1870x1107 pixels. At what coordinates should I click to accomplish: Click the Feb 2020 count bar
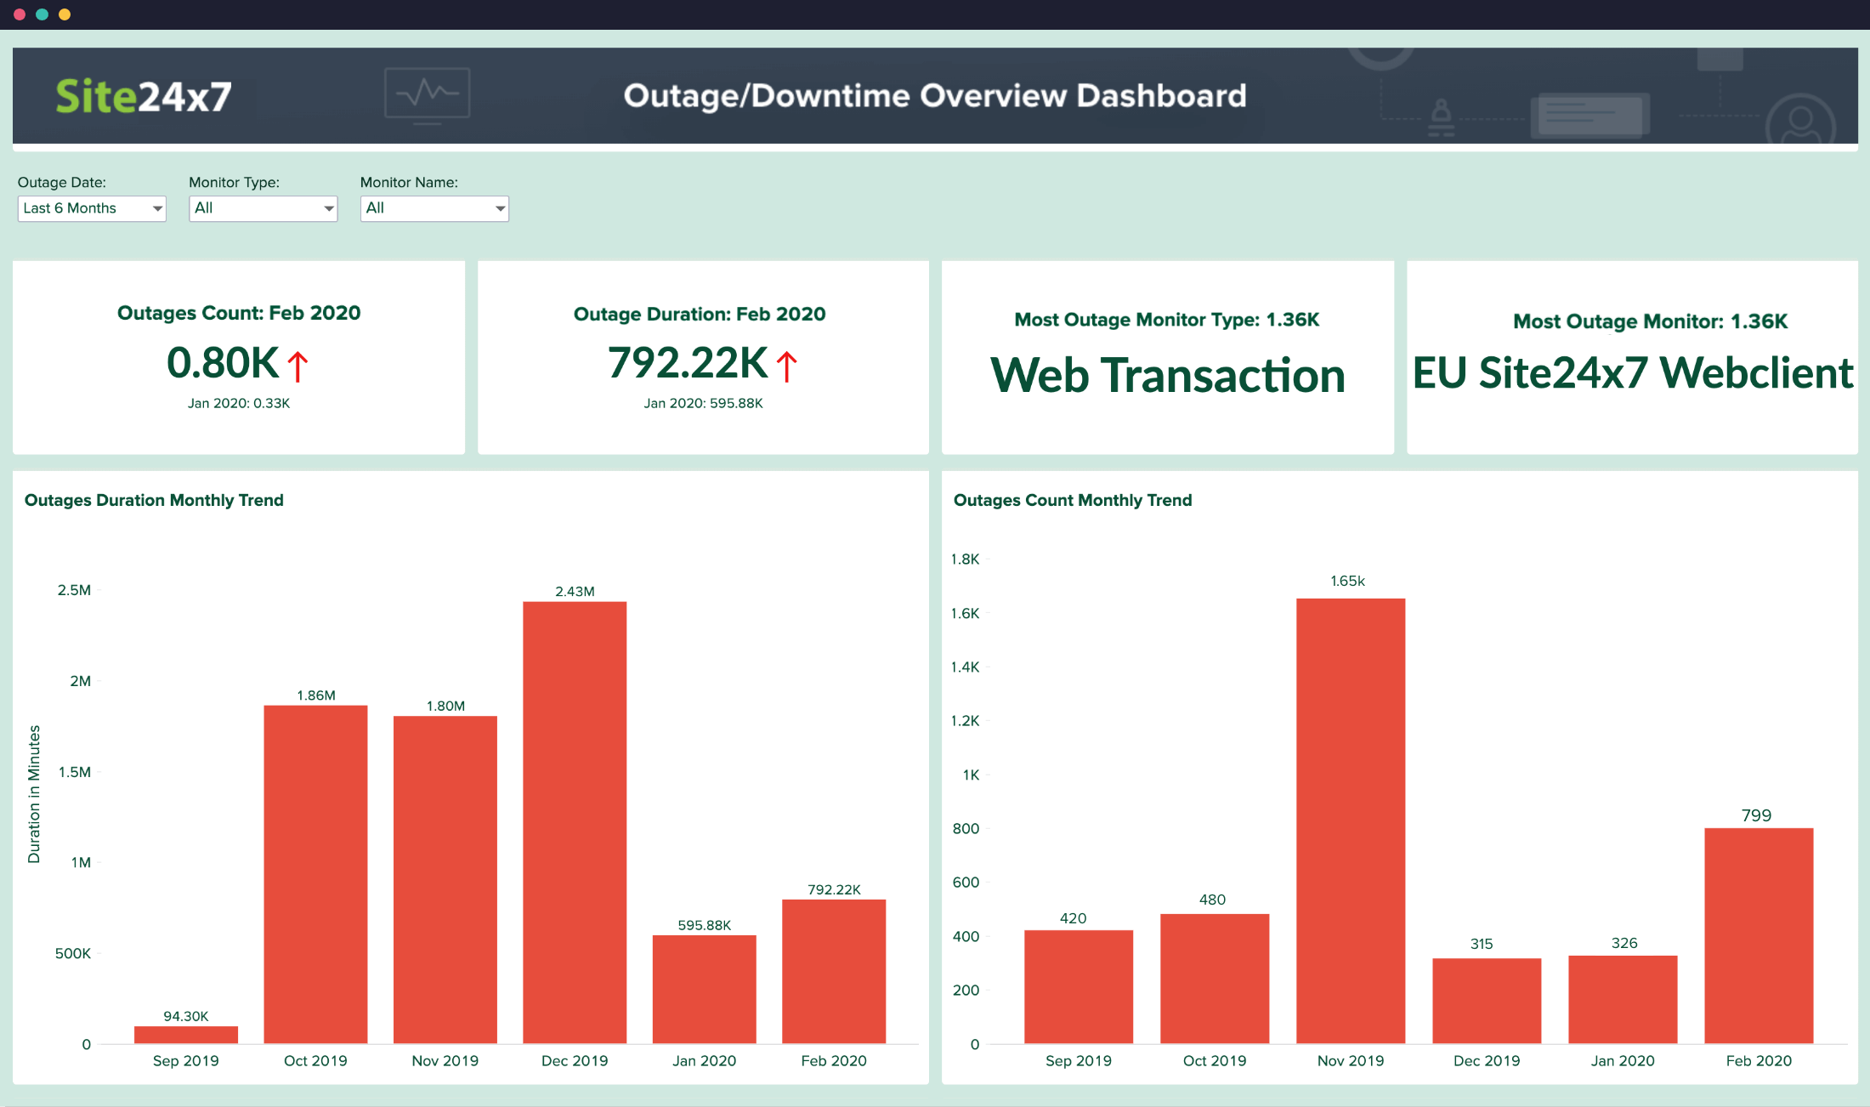(1758, 935)
